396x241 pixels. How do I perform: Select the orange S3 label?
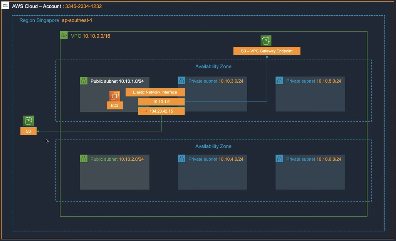coord(29,131)
